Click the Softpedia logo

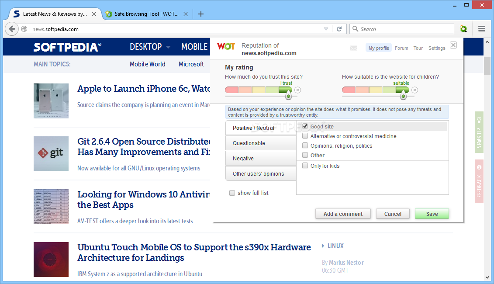click(67, 47)
